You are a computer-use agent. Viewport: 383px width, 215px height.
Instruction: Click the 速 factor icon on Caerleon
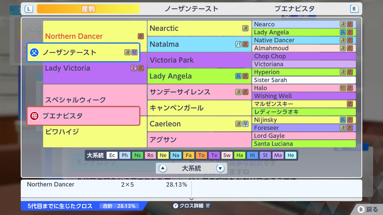pos(238,124)
